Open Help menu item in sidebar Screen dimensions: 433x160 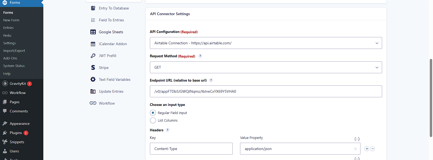tap(7, 74)
